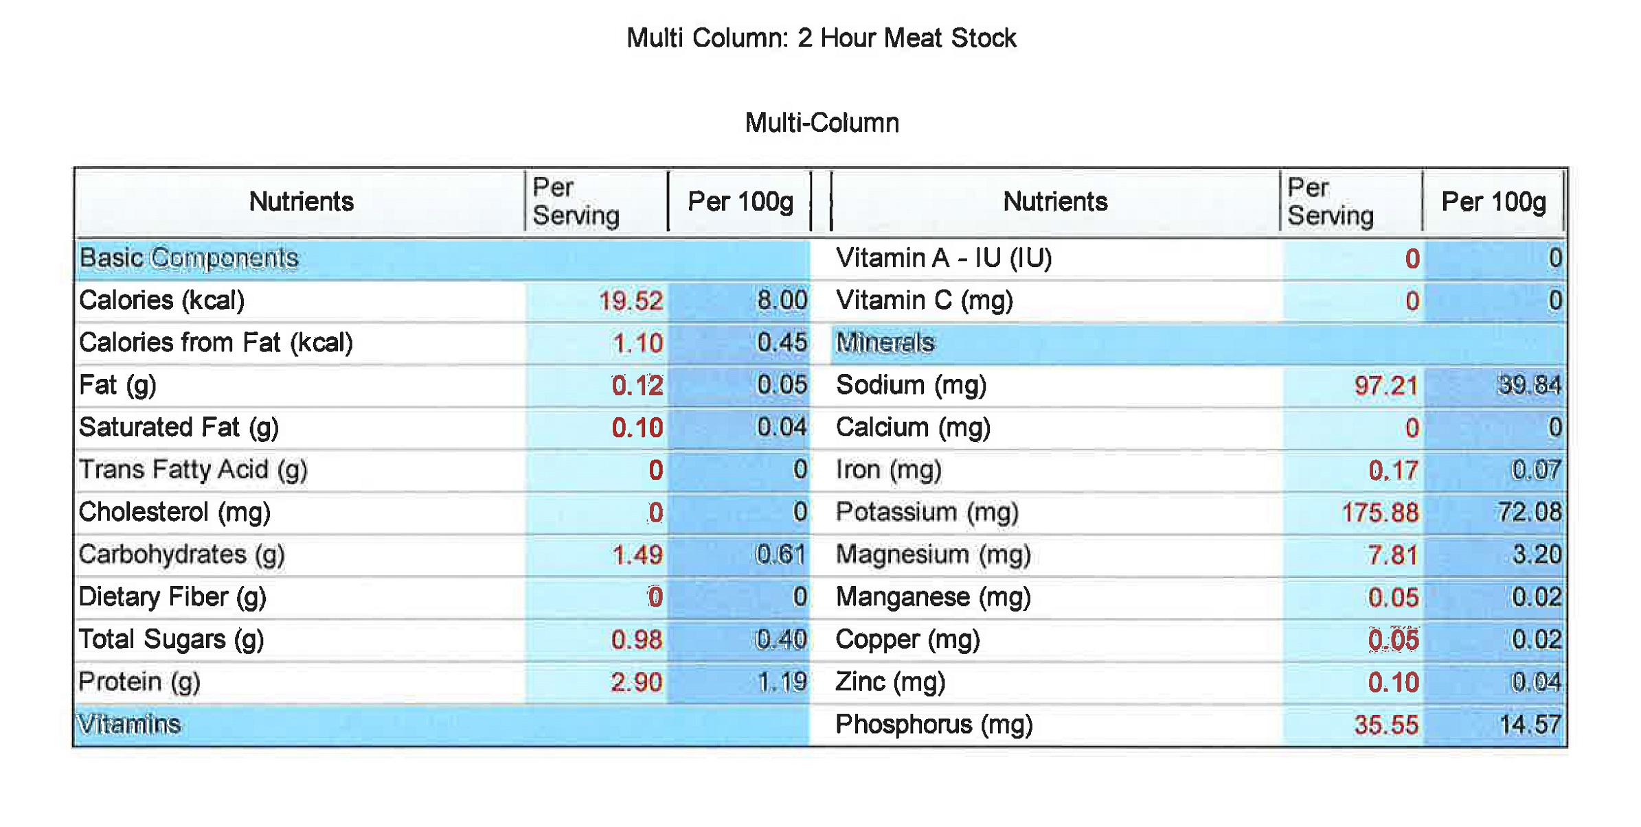1641x827 pixels.
Task: Click the Phosphorus per serving value 35.55
Action: click(1385, 725)
